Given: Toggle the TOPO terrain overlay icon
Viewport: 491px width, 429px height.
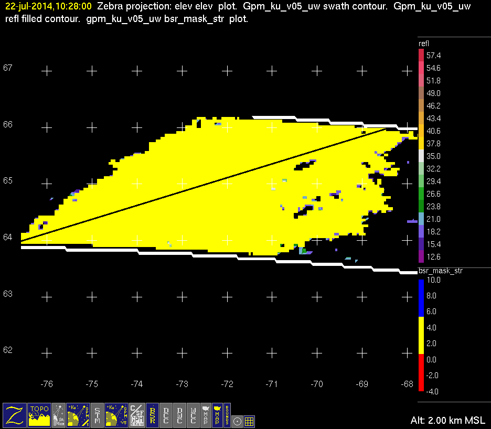Looking at the screenshot, I should [x=39, y=415].
